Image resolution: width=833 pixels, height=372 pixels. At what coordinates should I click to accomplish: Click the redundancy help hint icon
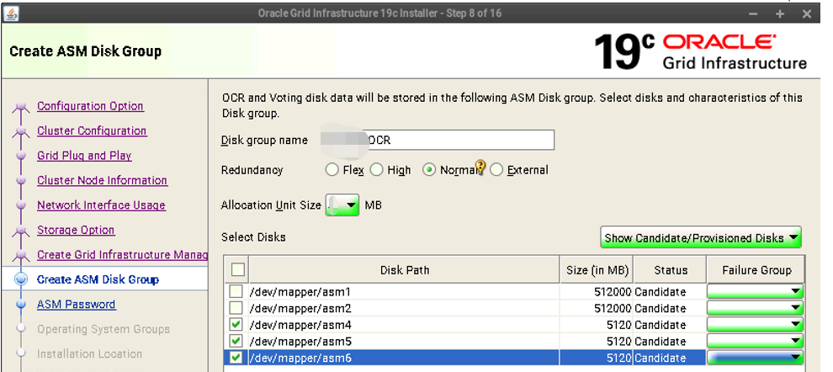pos(480,167)
